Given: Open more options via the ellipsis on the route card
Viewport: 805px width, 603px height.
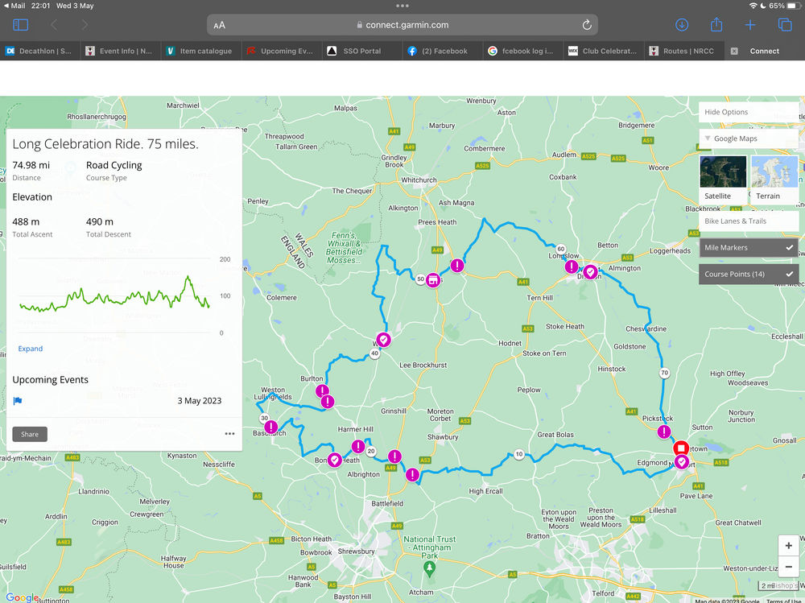Looking at the screenshot, I should coord(229,433).
